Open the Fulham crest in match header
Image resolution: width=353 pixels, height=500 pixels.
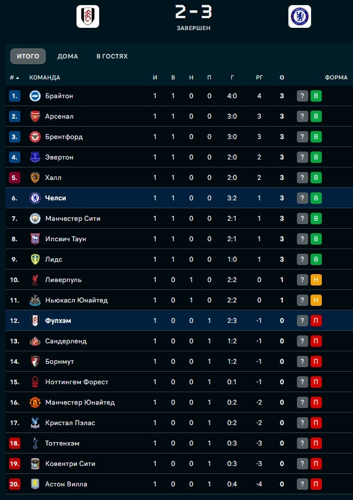(88, 16)
